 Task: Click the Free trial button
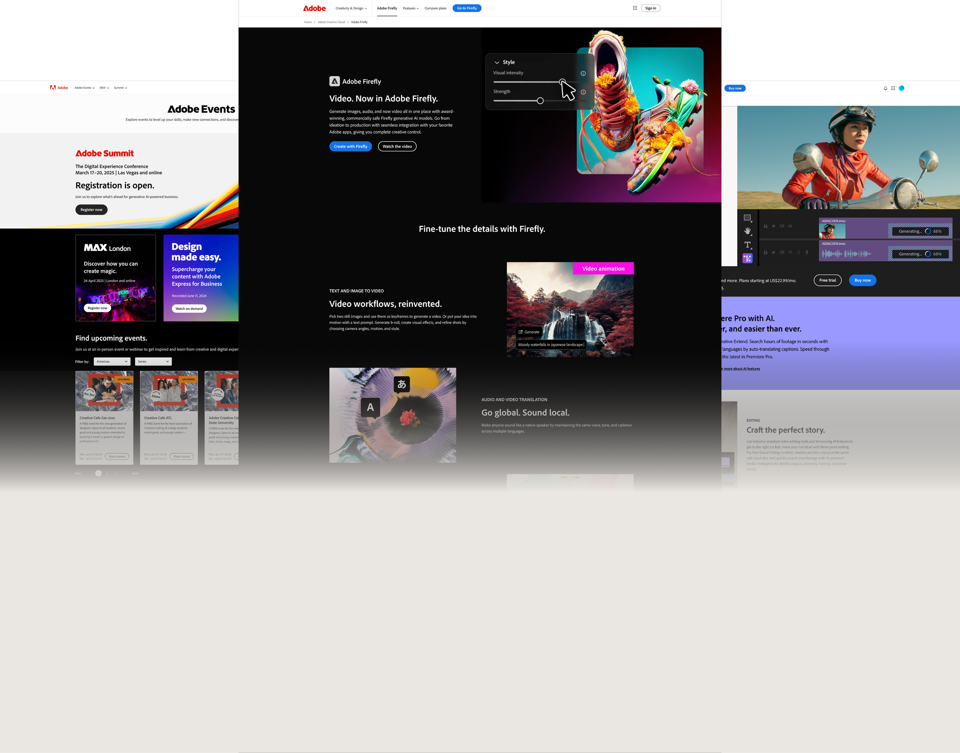tap(827, 280)
